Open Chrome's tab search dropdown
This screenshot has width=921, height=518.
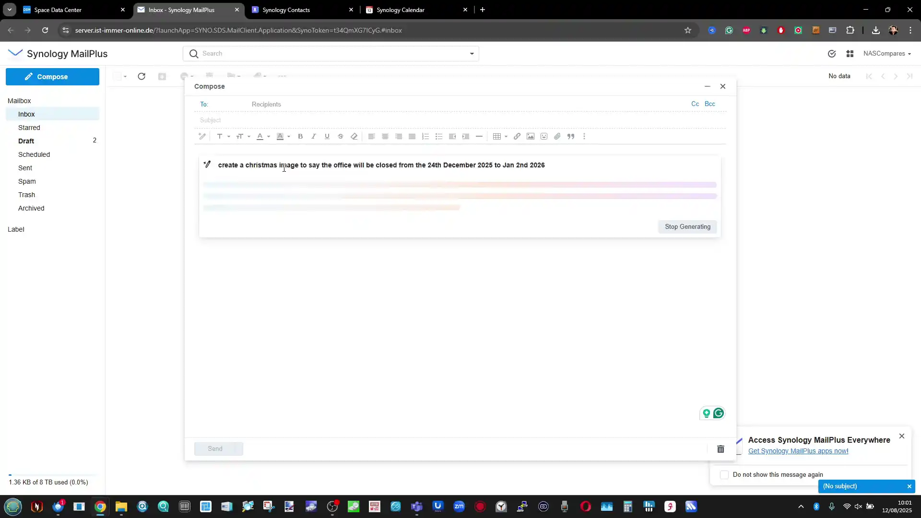tap(9, 10)
